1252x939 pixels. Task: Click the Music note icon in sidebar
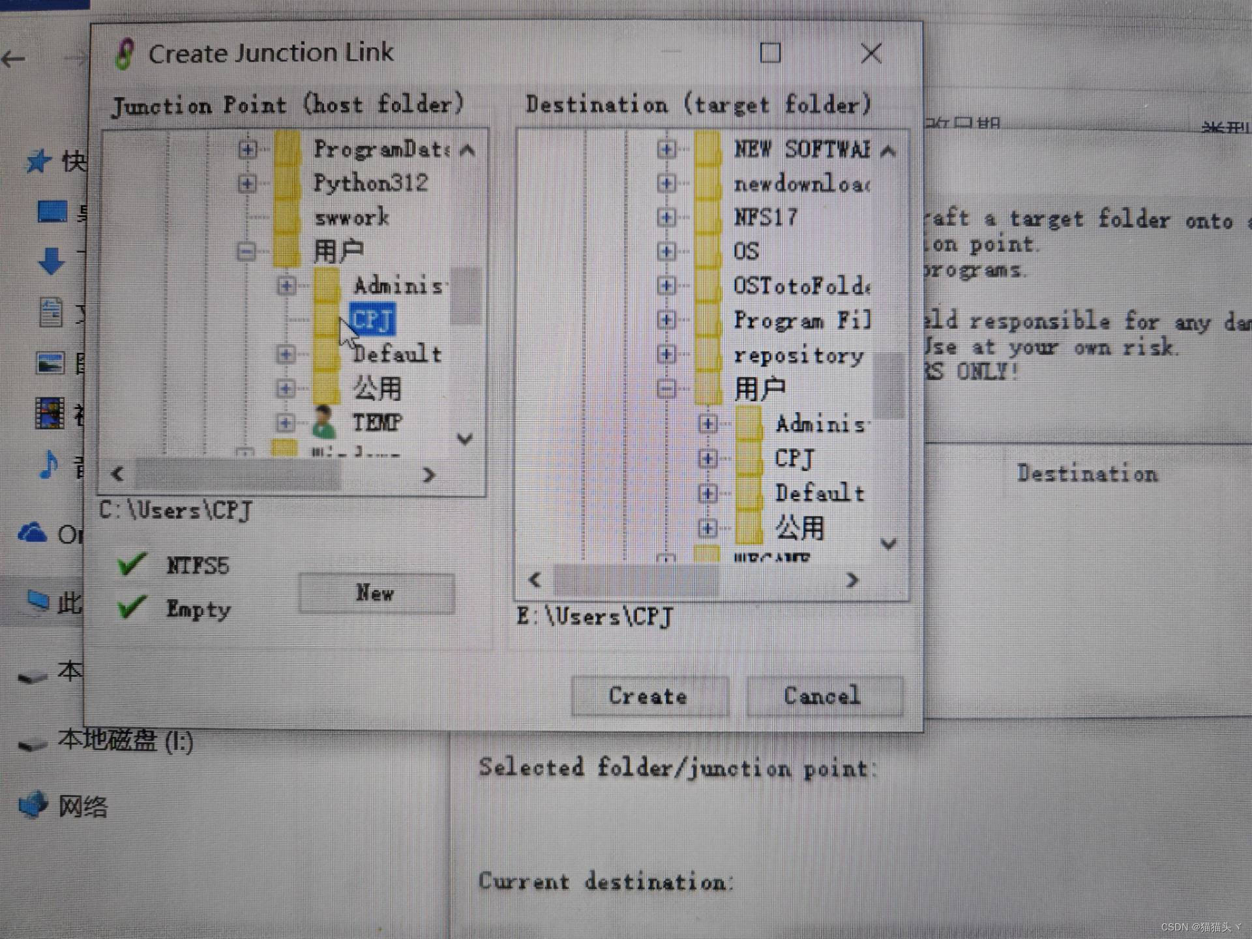49,464
